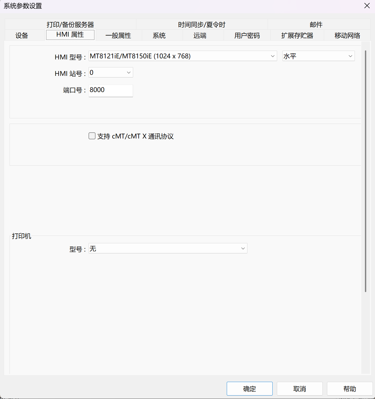Expand the 水平 orientation dropdown
This screenshot has width=375, height=399.
[x=350, y=56]
